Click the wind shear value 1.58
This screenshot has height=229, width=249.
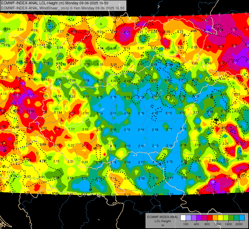tap(86, 81)
